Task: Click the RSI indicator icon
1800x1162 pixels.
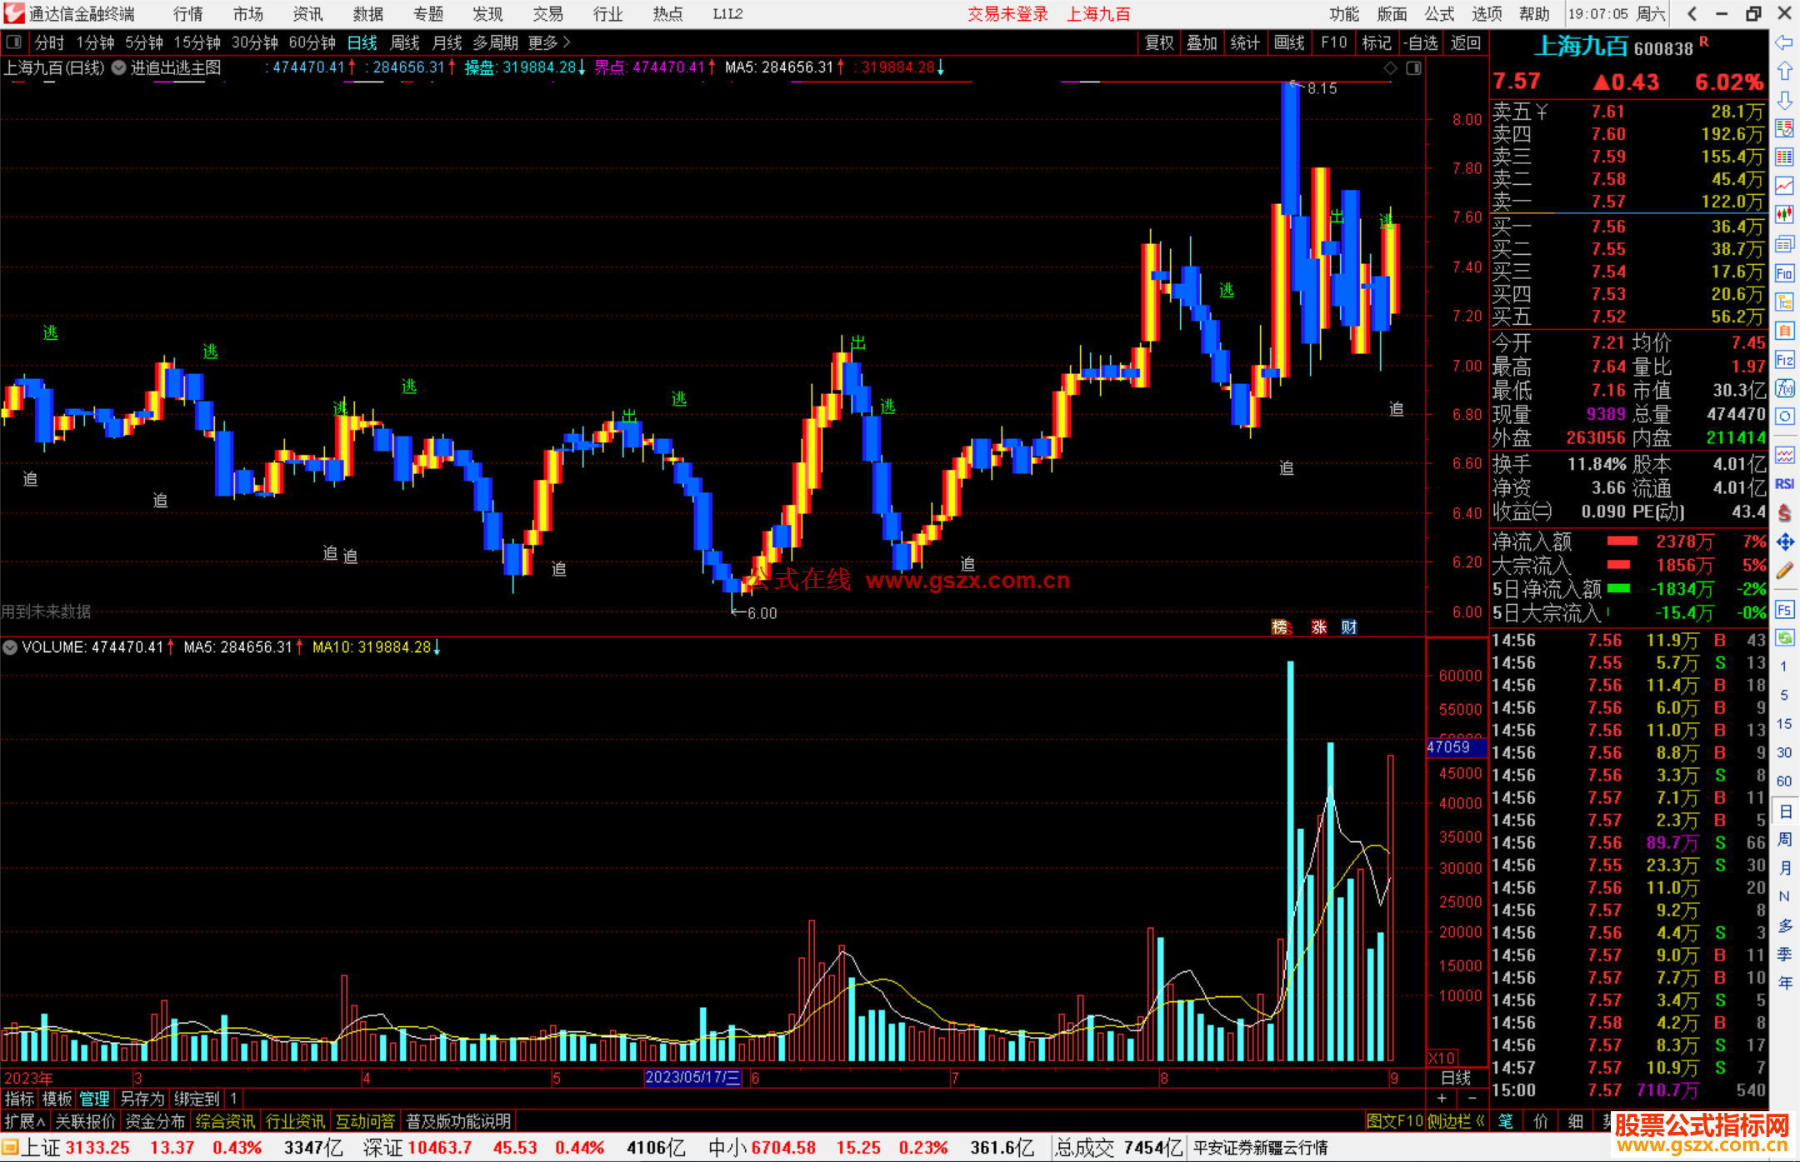Action: [x=1784, y=484]
